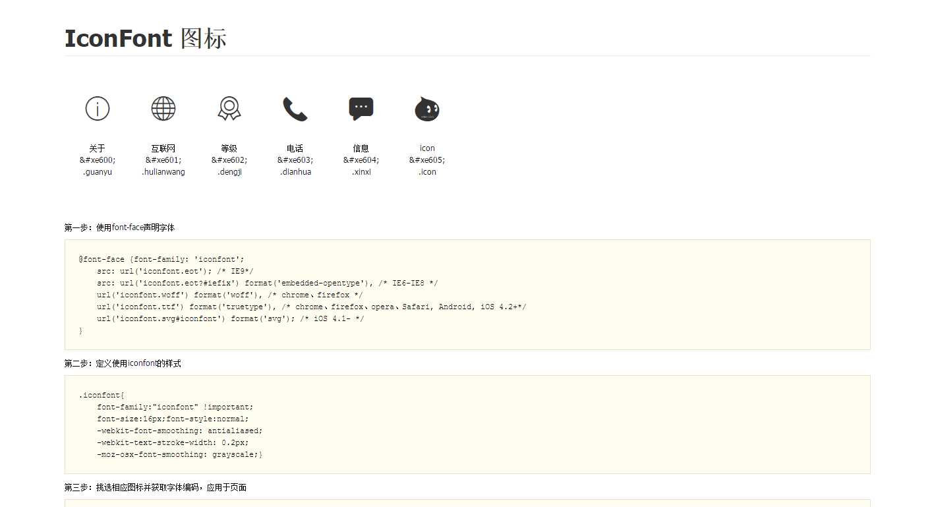934x507 pixels.
Task: Click the .xinxi class name
Action: (361, 172)
